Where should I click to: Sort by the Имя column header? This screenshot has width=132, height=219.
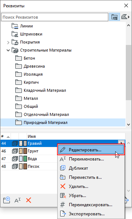(76, 136)
